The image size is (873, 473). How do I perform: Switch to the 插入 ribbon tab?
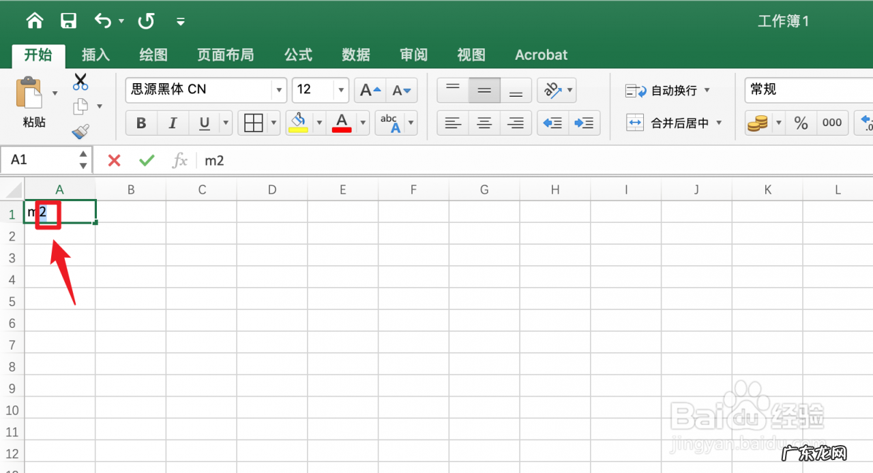point(95,55)
